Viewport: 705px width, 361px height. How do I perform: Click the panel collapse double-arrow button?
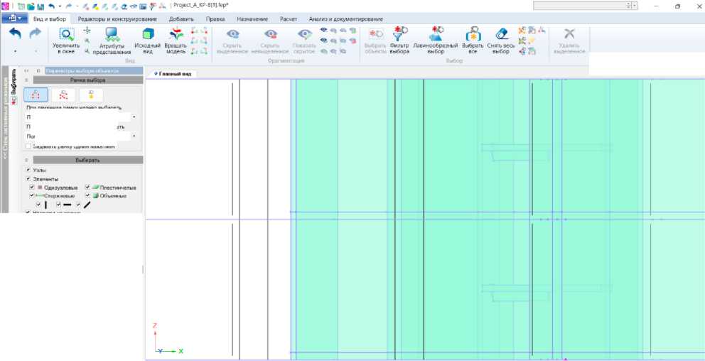[26, 70]
